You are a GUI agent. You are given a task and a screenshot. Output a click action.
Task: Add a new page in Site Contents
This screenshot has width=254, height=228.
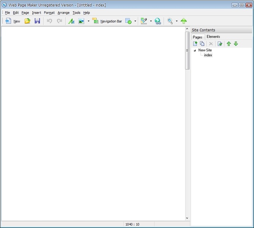[x=195, y=44]
